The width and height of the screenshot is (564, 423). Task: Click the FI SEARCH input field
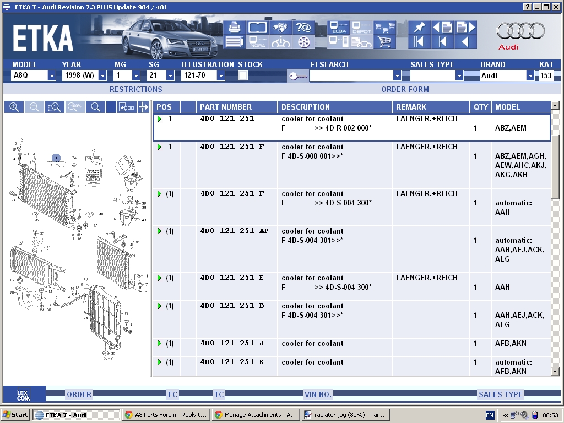pos(351,75)
